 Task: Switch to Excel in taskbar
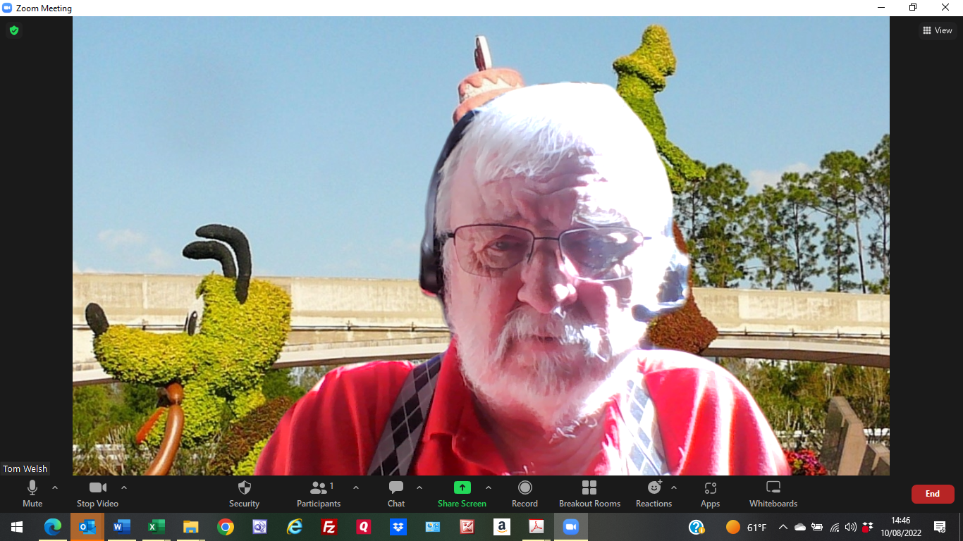tap(157, 527)
